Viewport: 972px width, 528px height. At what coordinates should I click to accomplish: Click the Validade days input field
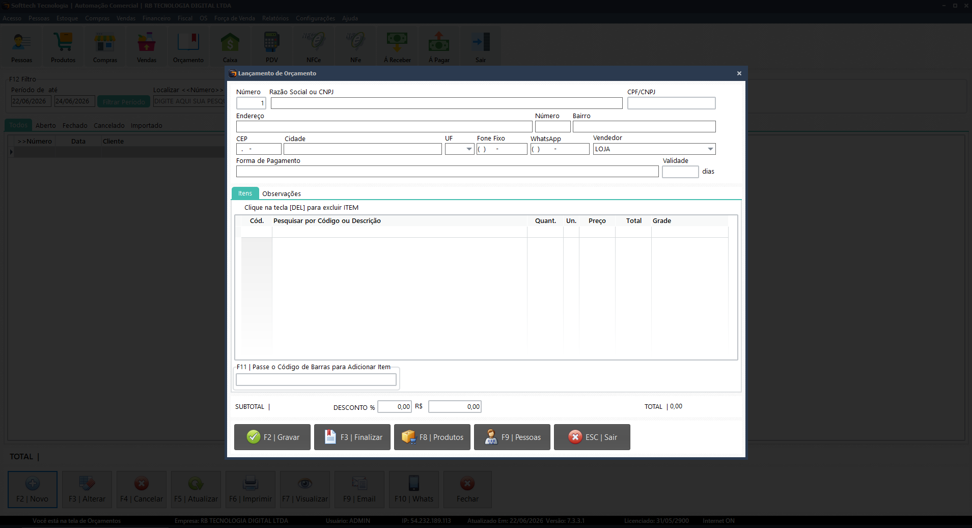[x=680, y=172]
